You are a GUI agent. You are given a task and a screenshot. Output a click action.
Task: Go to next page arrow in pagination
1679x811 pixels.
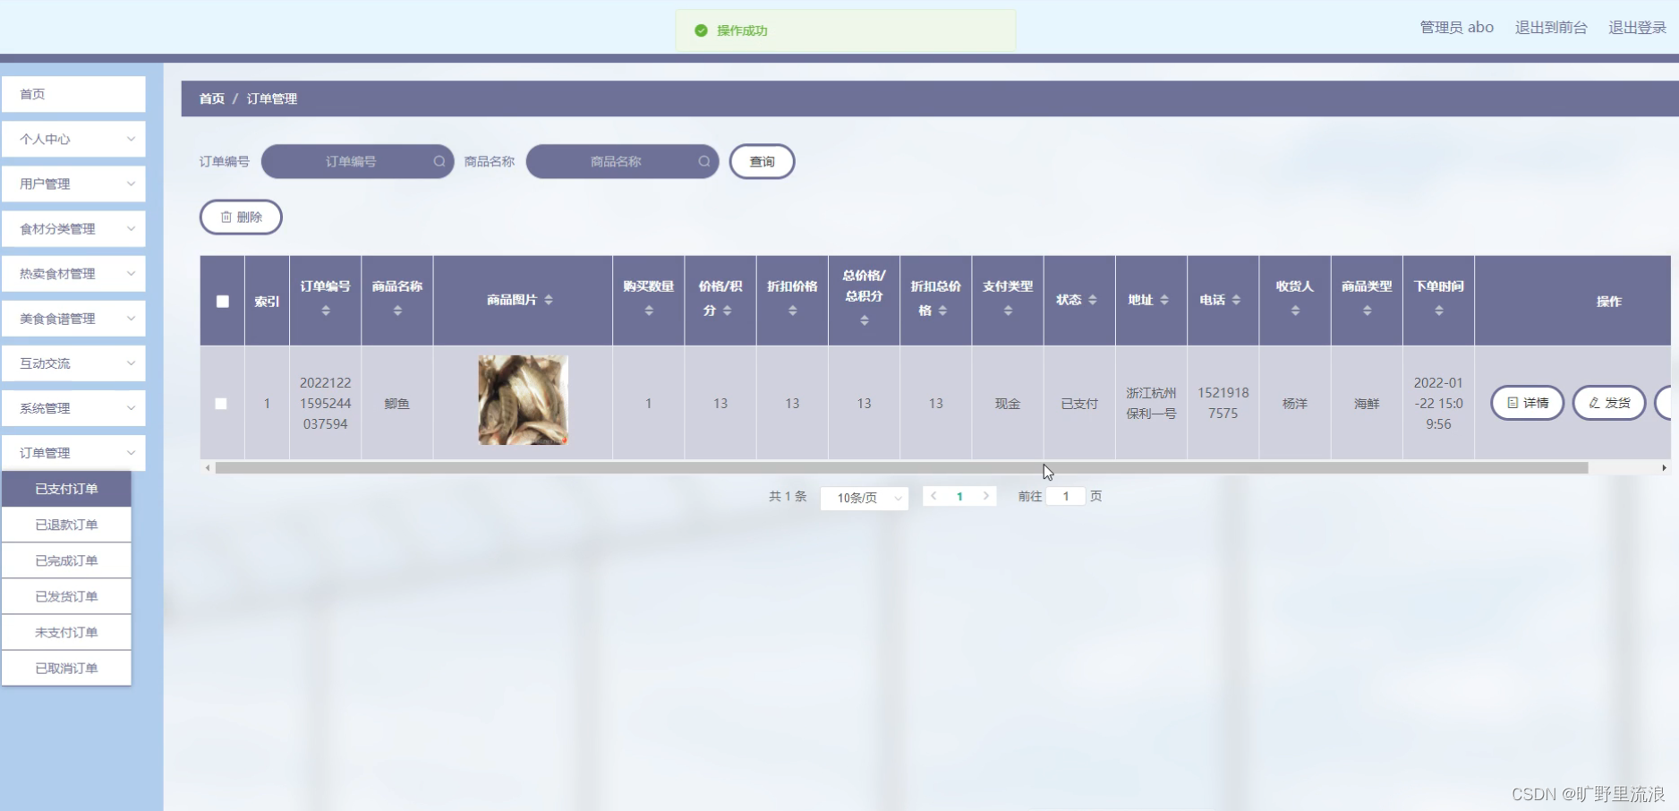click(x=986, y=496)
